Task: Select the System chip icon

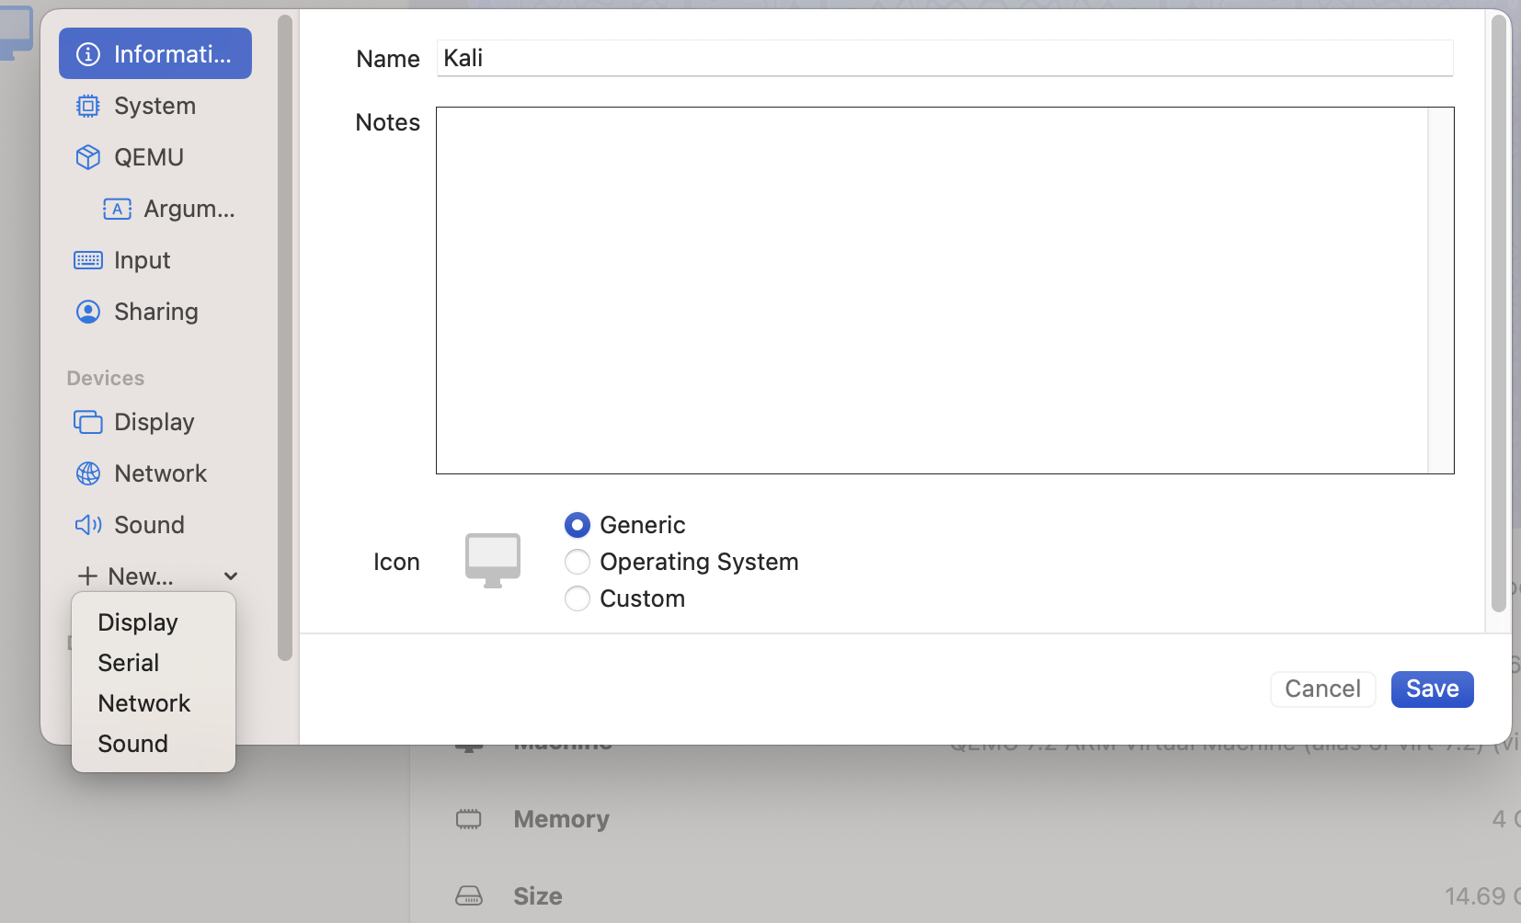Action: (88, 107)
